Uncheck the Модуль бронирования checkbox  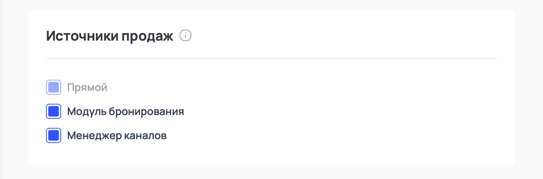(54, 112)
